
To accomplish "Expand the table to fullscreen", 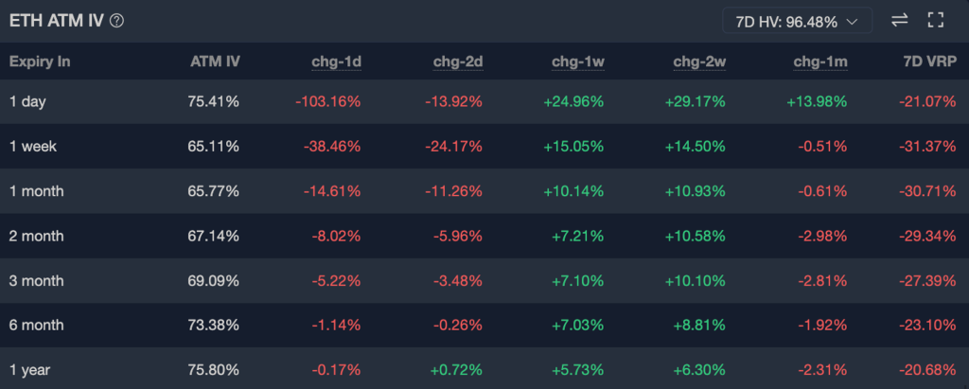I will click(936, 20).
